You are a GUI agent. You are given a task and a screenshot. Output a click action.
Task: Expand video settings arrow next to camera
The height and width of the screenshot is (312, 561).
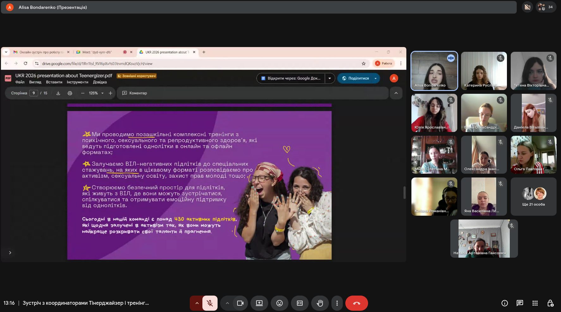pyautogui.click(x=227, y=303)
